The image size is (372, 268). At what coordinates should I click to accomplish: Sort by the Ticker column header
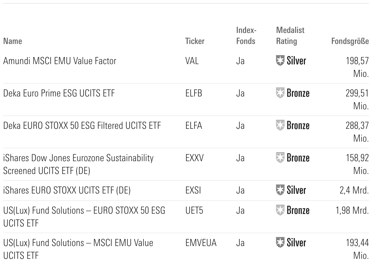point(195,41)
